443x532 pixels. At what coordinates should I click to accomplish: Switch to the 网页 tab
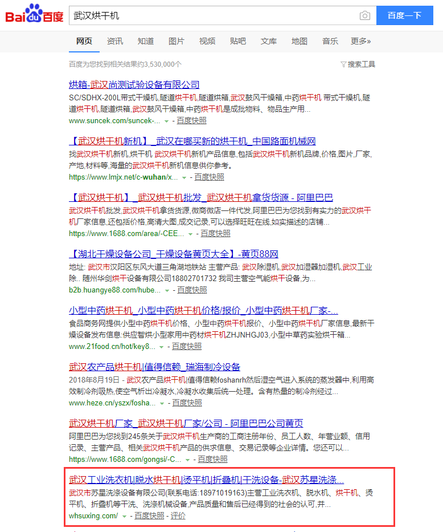[84, 42]
